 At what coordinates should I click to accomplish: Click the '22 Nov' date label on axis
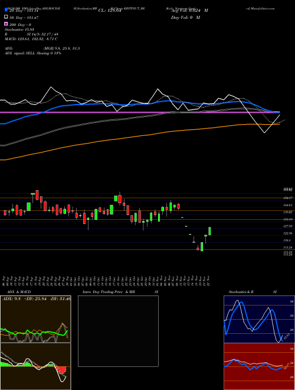click(x=209, y=281)
